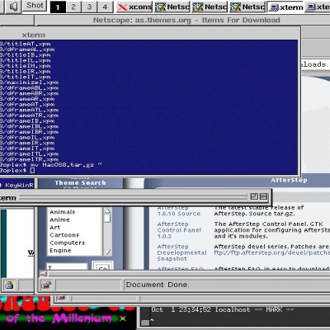Select Animals in the theme category list
The width and height of the screenshot is (330, 330).
(63, 212)
